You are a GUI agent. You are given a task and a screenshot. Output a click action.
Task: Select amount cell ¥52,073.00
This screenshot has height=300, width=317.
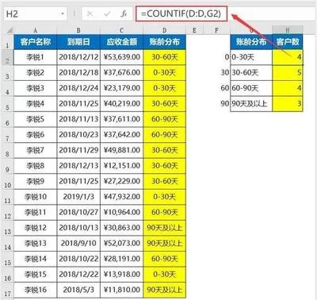tap(121, 244)
